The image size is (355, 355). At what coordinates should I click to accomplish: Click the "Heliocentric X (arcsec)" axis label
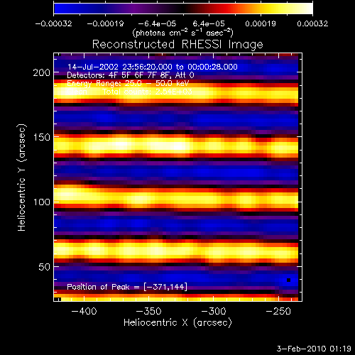coord(177,323)
